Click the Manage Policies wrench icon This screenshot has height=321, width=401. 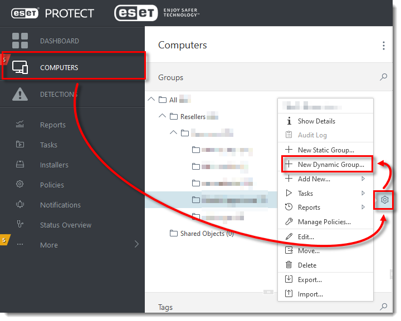pyautogui.click(x=289, y=221)
